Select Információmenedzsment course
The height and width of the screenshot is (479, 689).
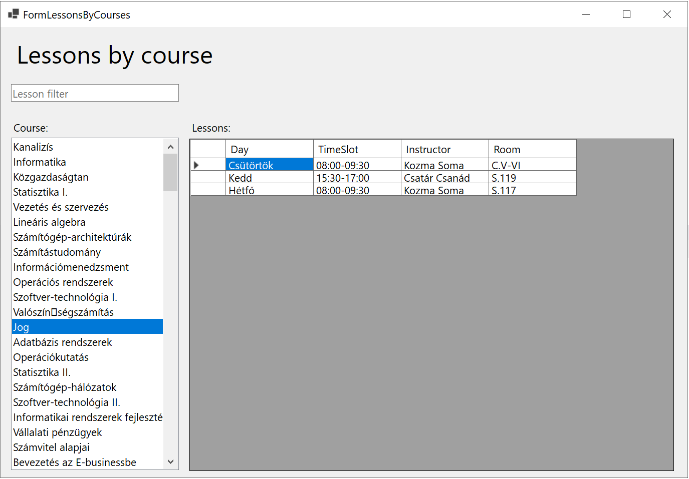click(88, 267)
